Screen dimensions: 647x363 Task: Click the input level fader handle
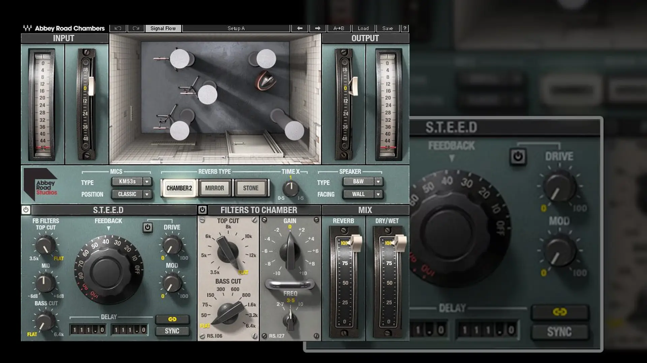91,86
